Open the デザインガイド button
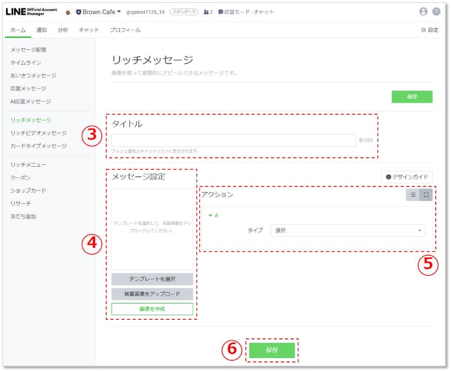Screen dimensions: 452x371 (x=407, y=177)
